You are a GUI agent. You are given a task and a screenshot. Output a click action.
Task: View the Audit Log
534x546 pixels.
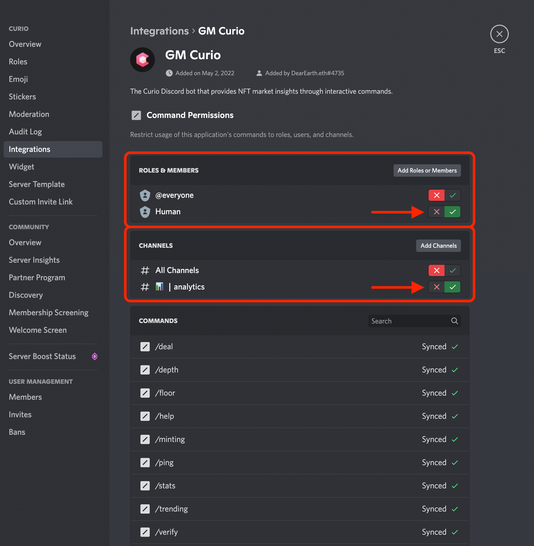(x=53, y=132)
